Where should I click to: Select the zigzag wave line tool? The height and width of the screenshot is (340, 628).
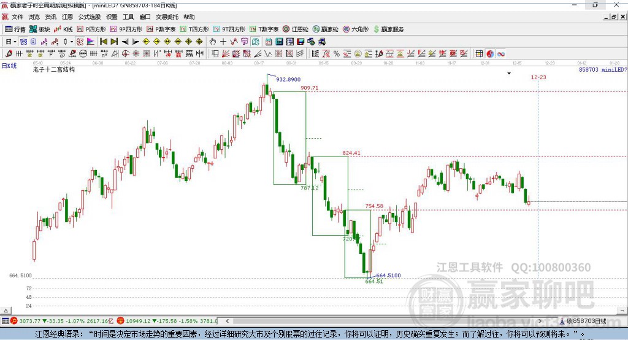(x=267, y=54)
